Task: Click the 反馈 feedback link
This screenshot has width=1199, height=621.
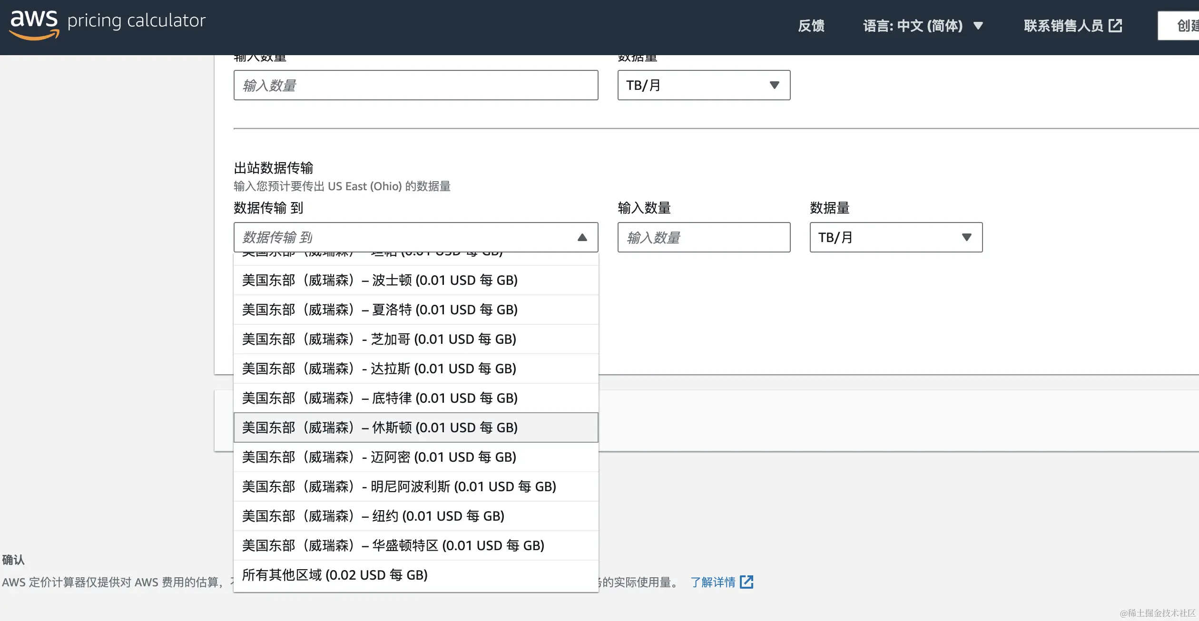Action: tap(811, 26)
